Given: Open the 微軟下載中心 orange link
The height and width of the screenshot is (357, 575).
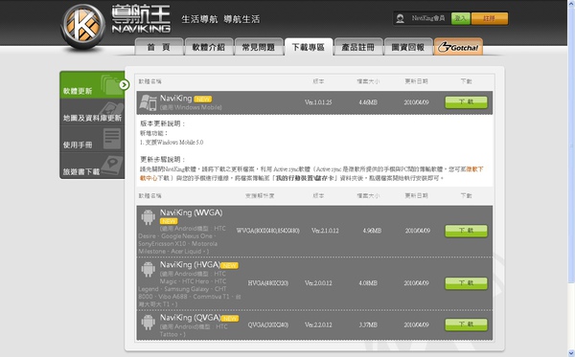Looking at the screenshot, I should point(475,169).
